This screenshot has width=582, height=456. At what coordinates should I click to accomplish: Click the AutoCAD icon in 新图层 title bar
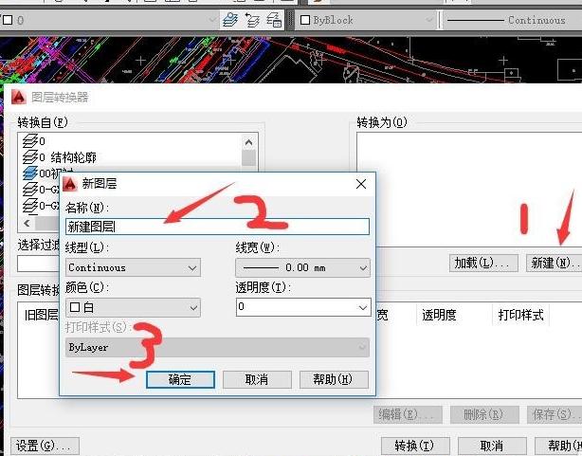[x=70, y=184]
